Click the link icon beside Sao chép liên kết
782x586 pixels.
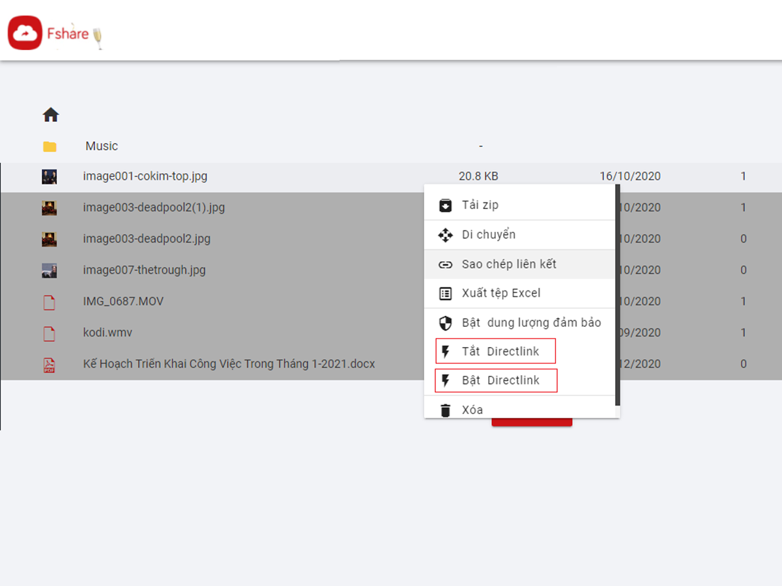coord(445,265)
